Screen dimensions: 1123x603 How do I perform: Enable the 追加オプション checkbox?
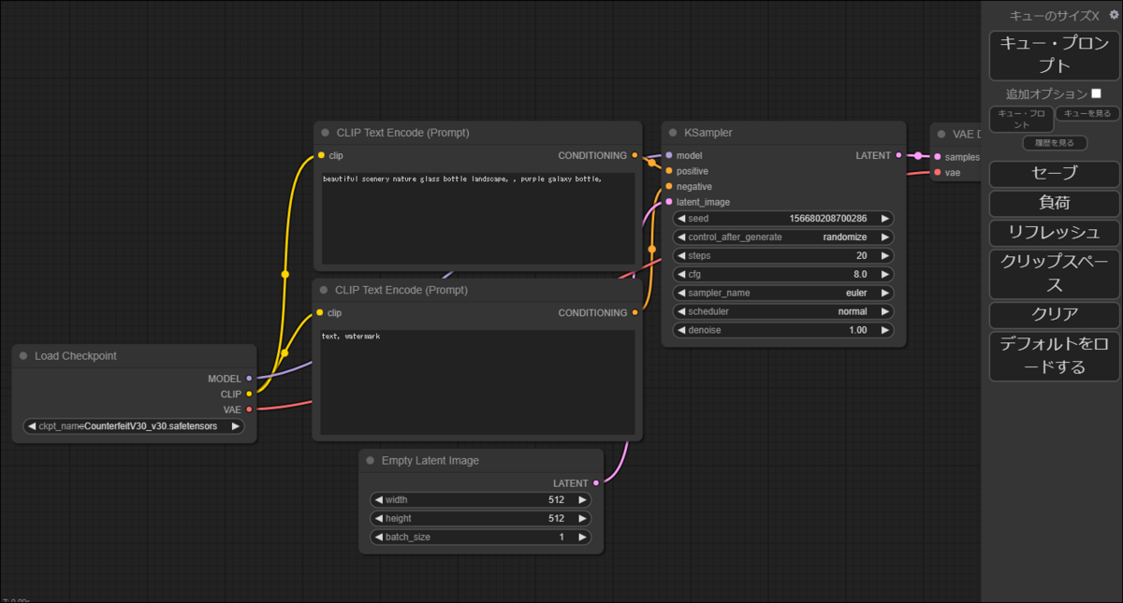click(1096, 93)
